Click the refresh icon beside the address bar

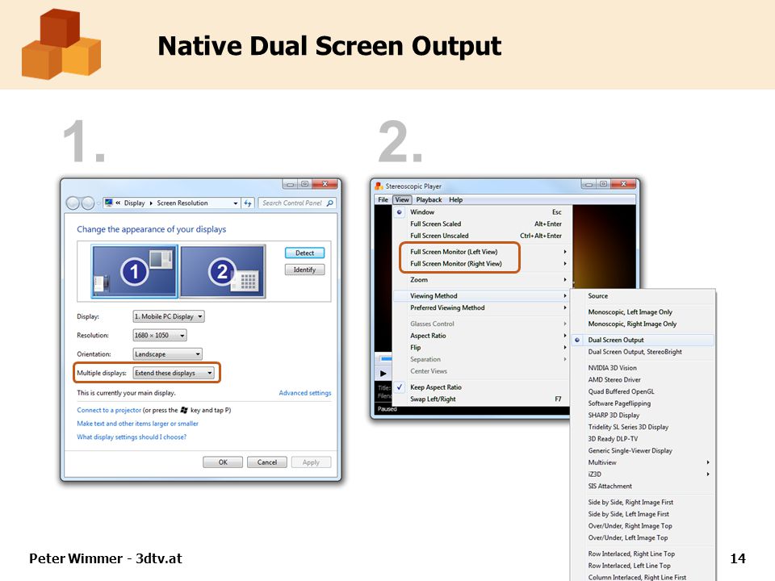tap(248, 203)
